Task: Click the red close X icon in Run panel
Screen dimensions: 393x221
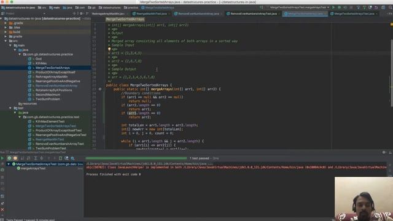Action: [2, 209]
